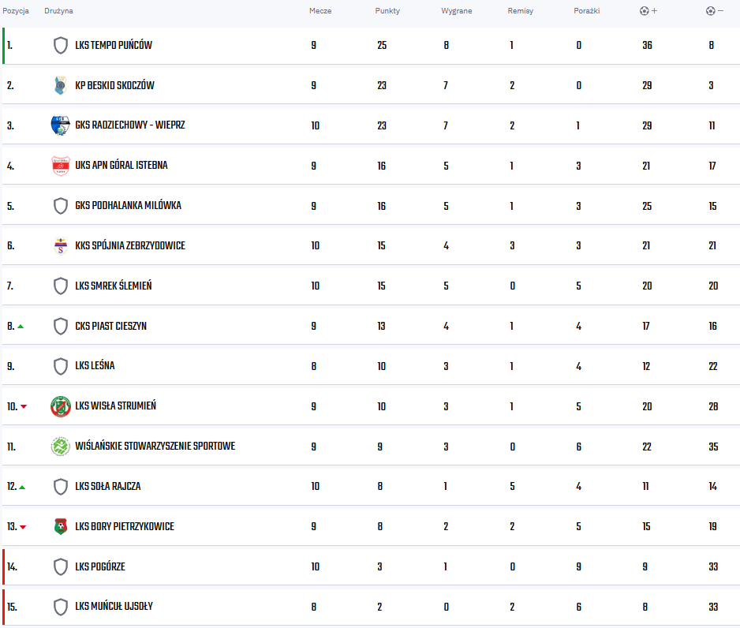Sort by the Mecze column header
This screenshot has width=740, height=628.
[x=320, y=11]
